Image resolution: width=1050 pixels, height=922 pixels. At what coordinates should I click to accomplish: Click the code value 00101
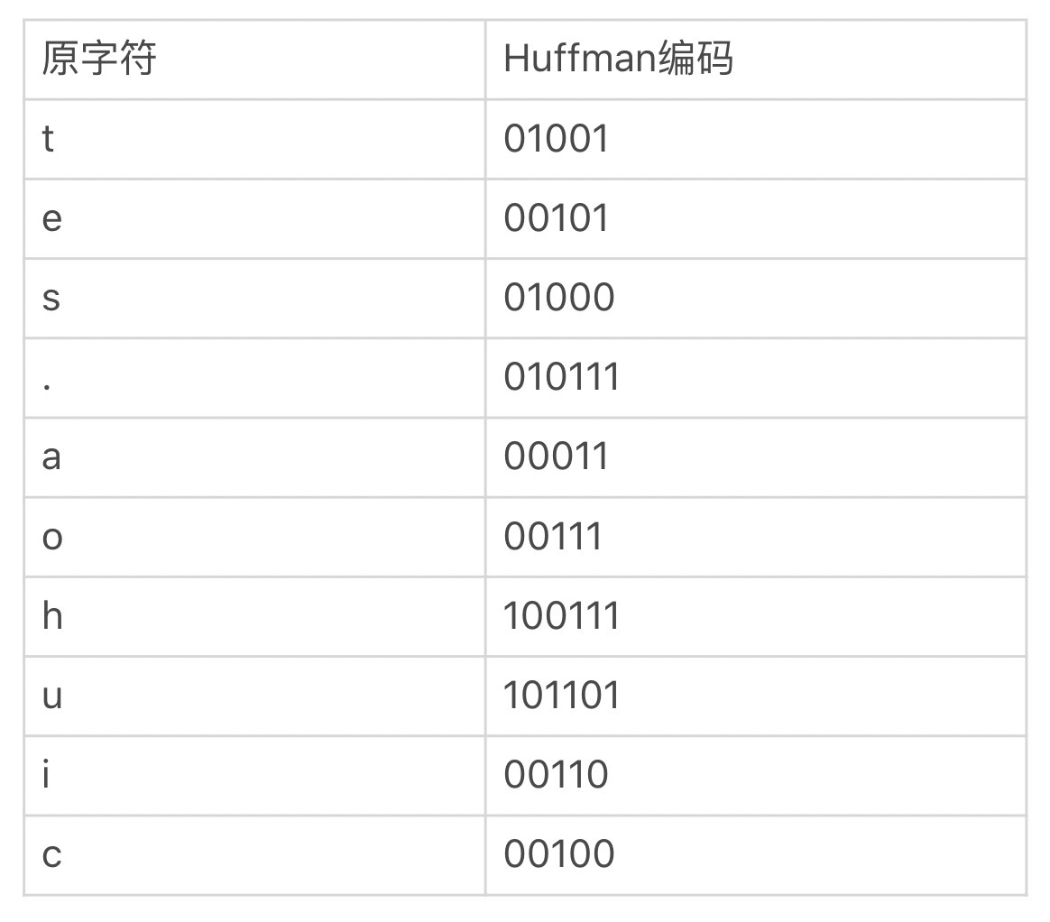557,218
